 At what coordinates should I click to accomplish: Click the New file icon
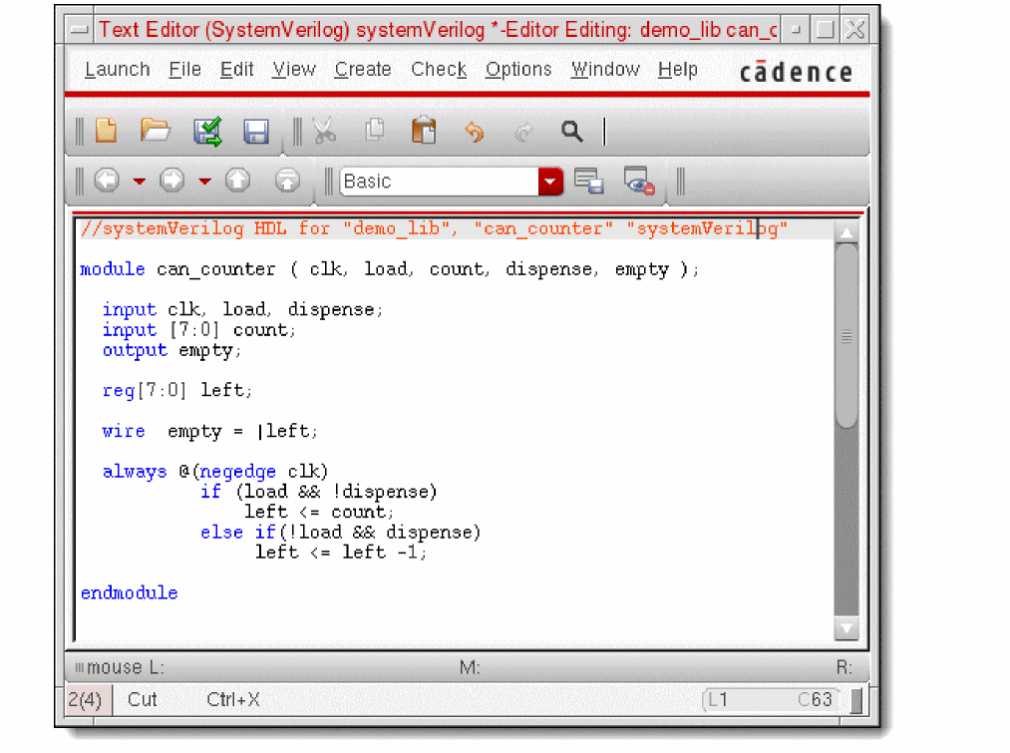click(107, 131)
